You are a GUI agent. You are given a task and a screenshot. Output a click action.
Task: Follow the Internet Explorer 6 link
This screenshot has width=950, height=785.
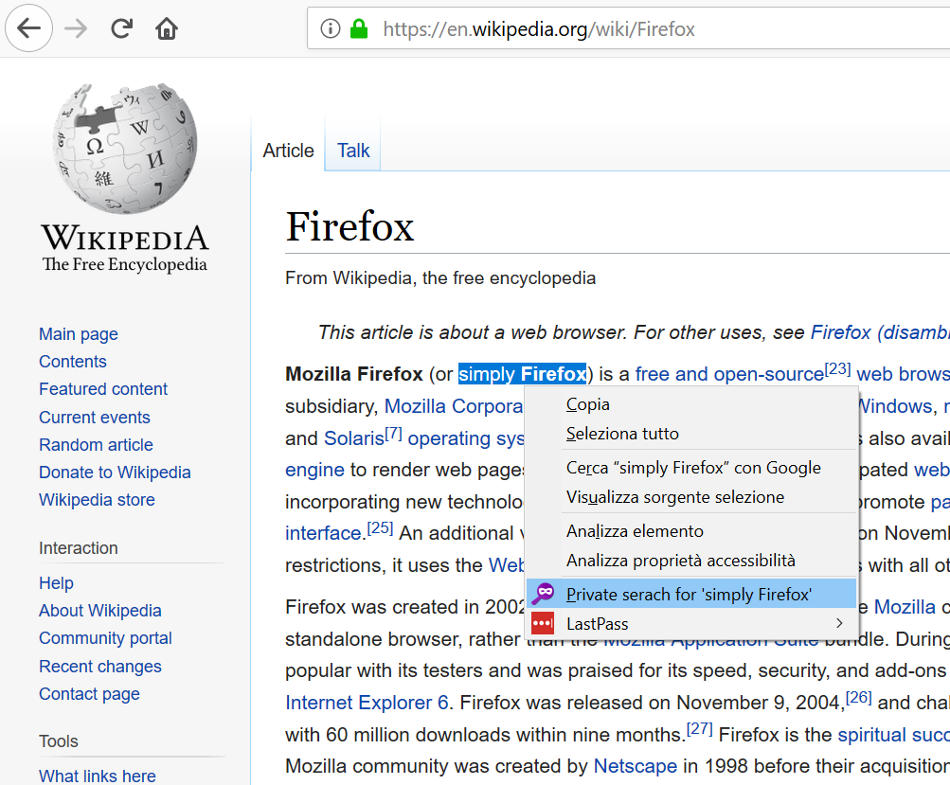point(367,702)
